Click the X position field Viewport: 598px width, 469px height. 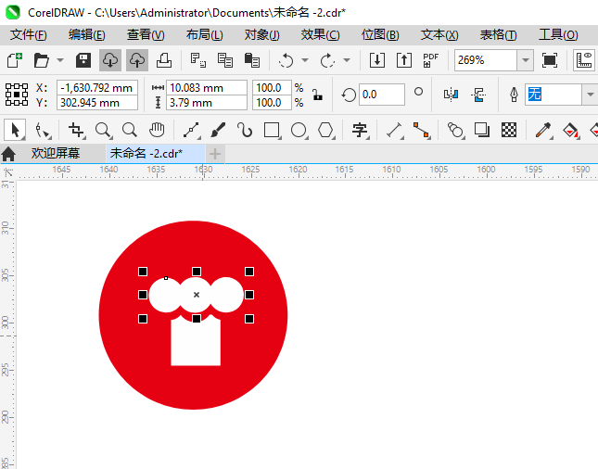coord(96,88)
